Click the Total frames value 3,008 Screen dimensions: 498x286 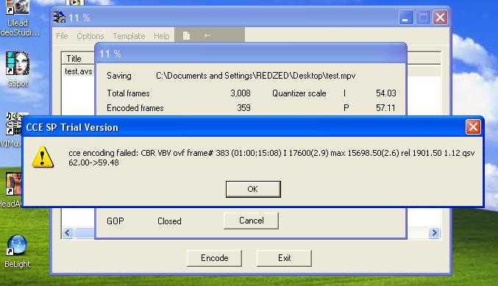[241, 93]
